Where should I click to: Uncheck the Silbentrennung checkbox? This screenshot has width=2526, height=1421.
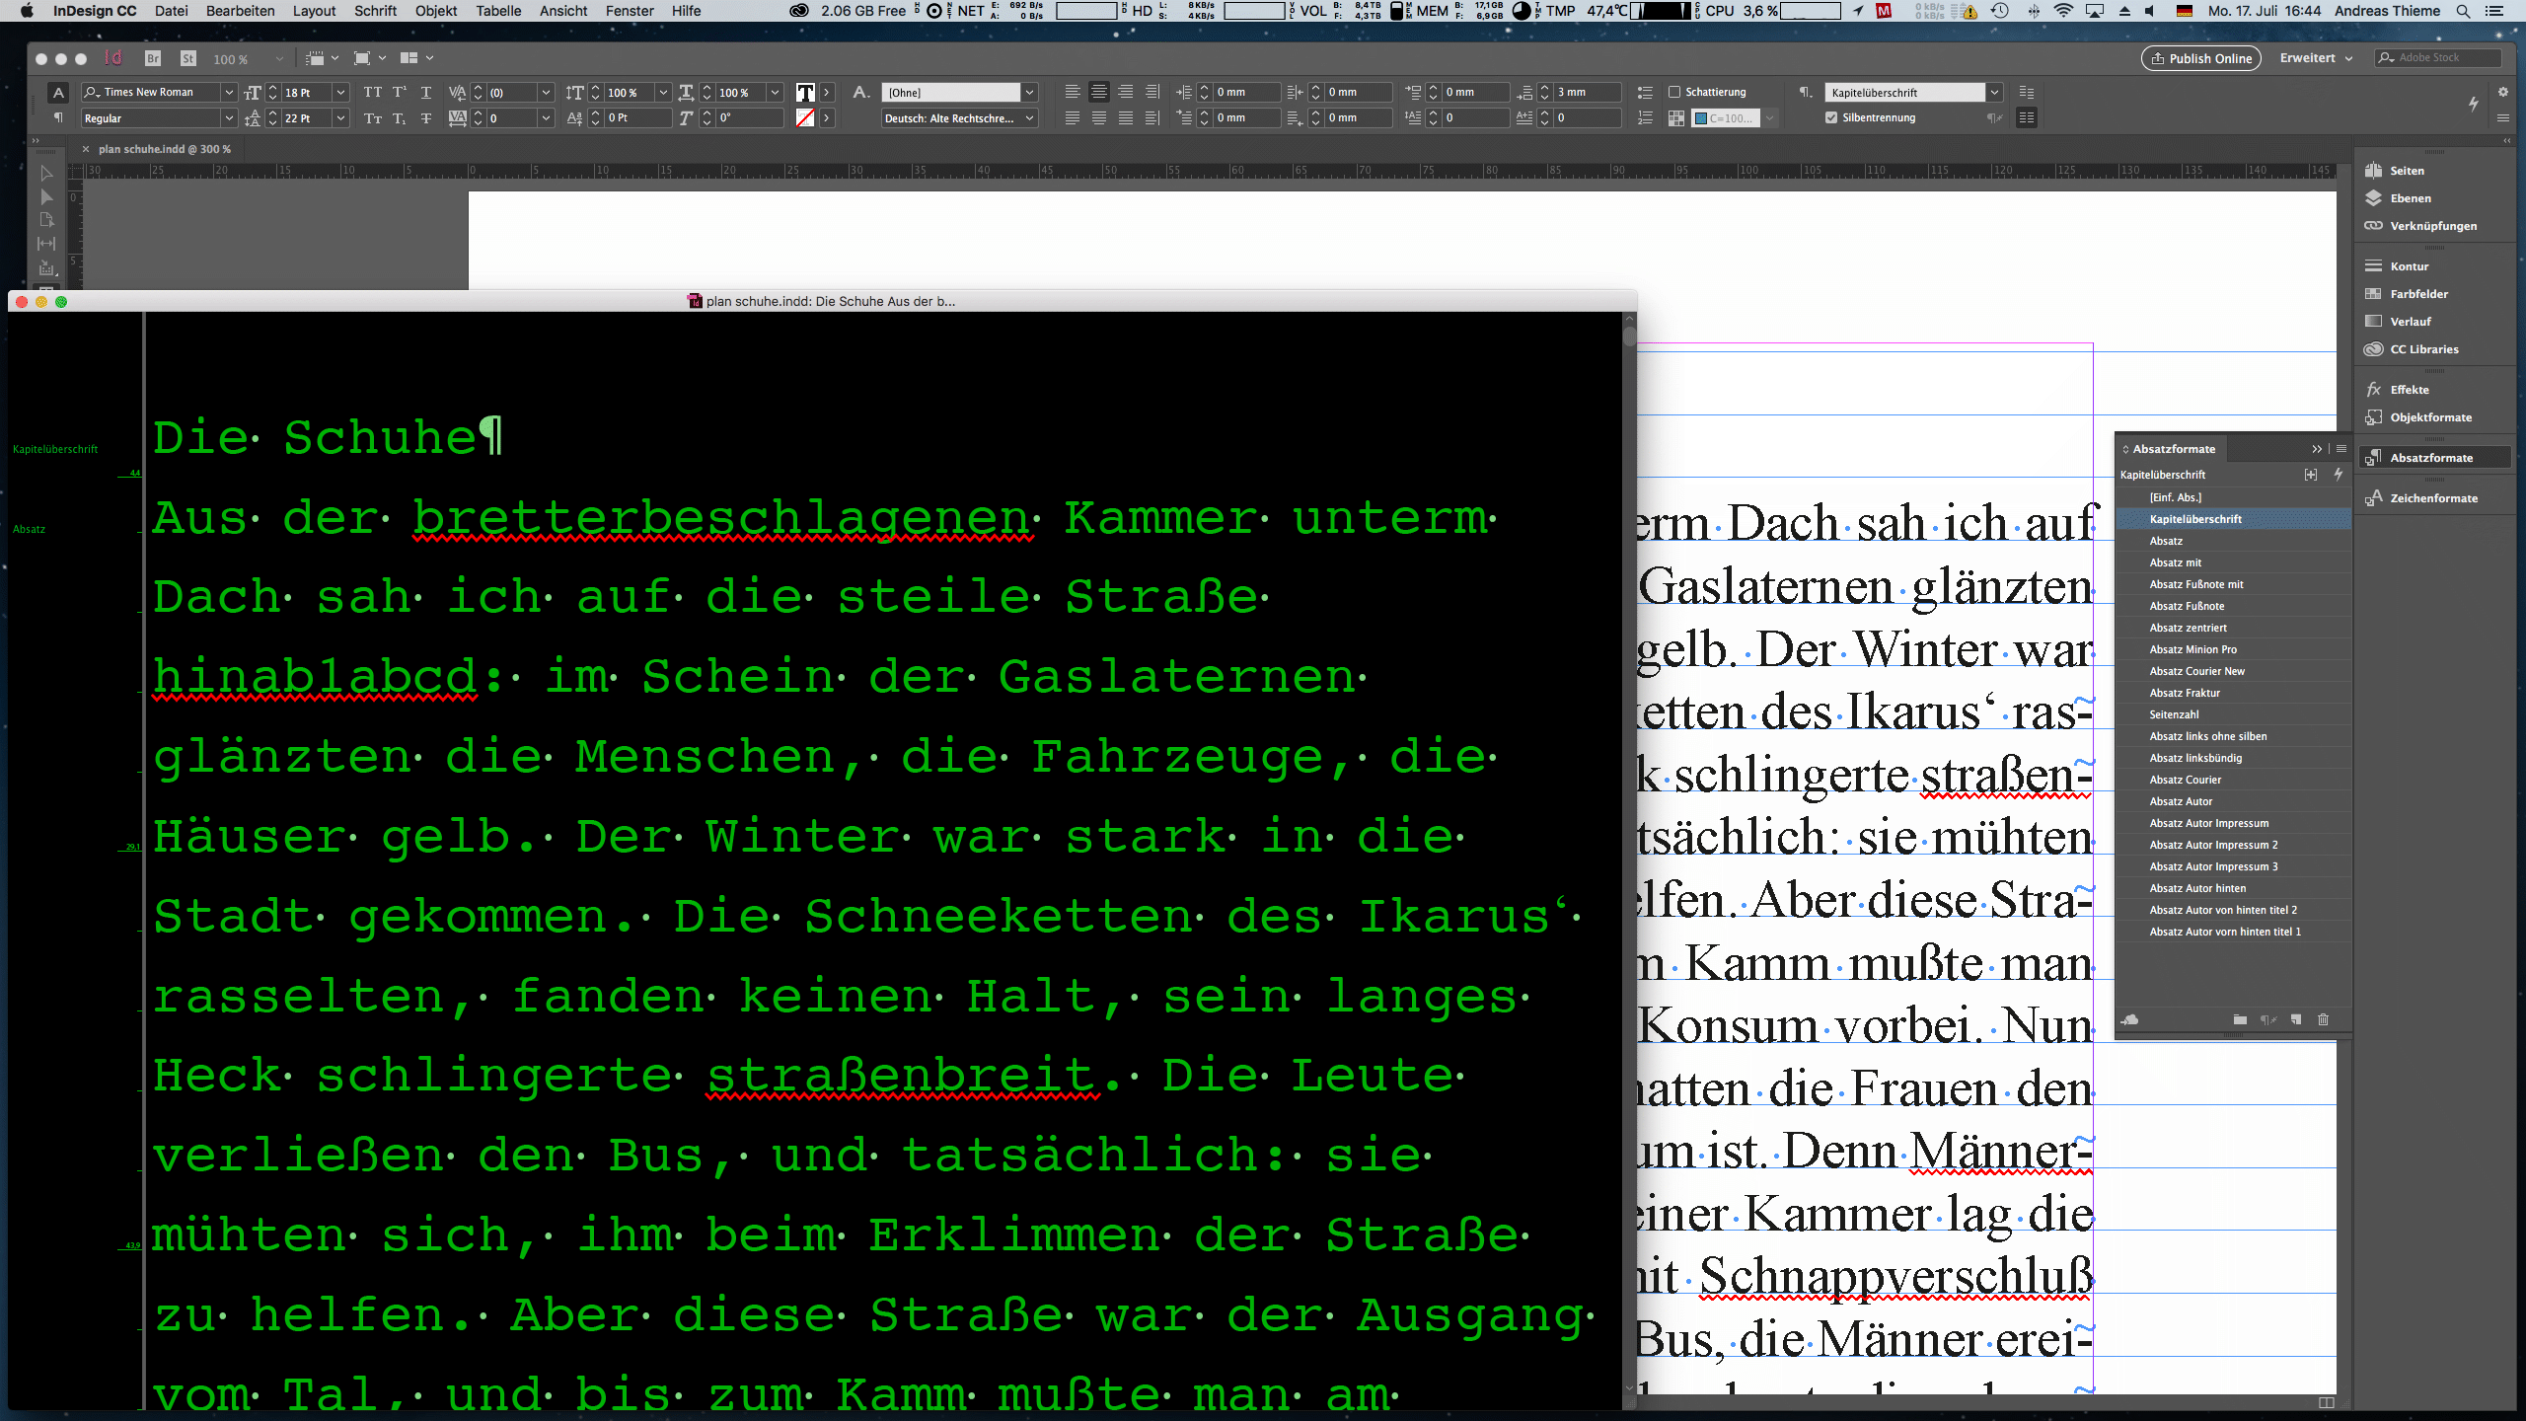coord(1831,117)
